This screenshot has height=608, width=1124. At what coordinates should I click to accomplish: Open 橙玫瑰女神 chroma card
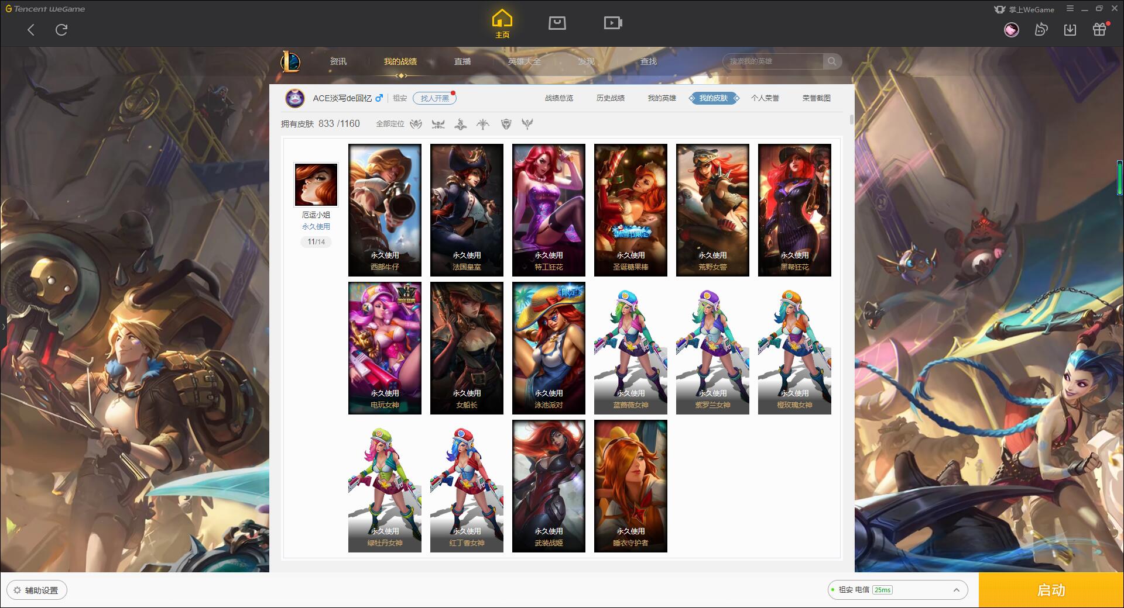[x=794, y=348]
